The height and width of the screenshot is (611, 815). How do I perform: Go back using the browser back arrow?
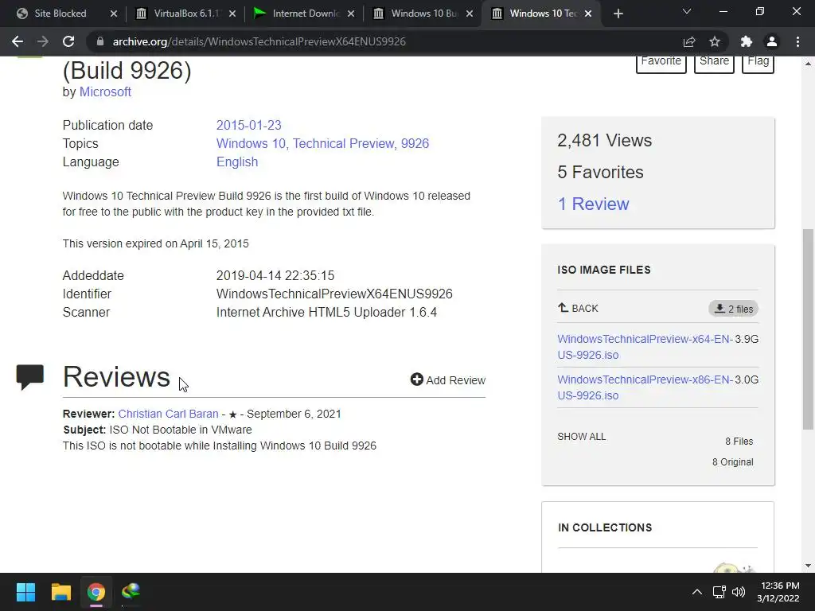click(18, 41)
